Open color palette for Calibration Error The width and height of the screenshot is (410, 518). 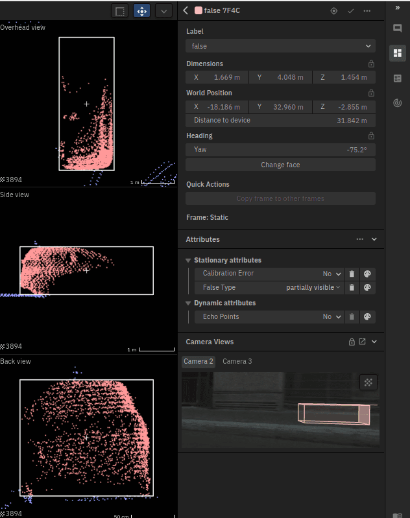click(x=367, y=274)
